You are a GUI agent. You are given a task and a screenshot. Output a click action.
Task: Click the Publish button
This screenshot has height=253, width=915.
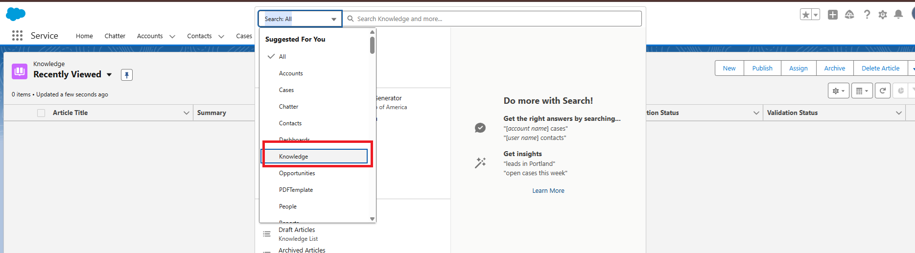(762, 69)
